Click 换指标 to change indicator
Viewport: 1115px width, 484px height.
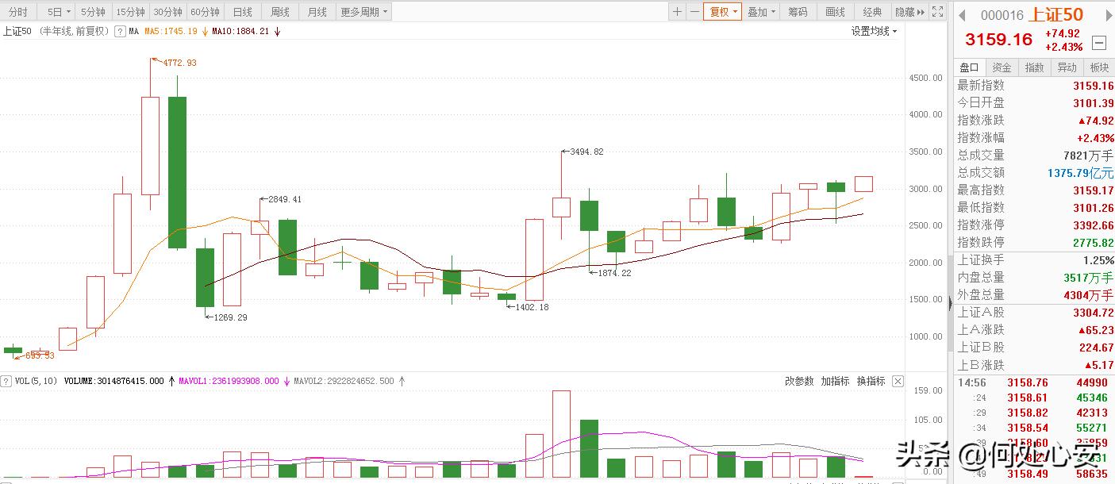[x=871, y=381]
